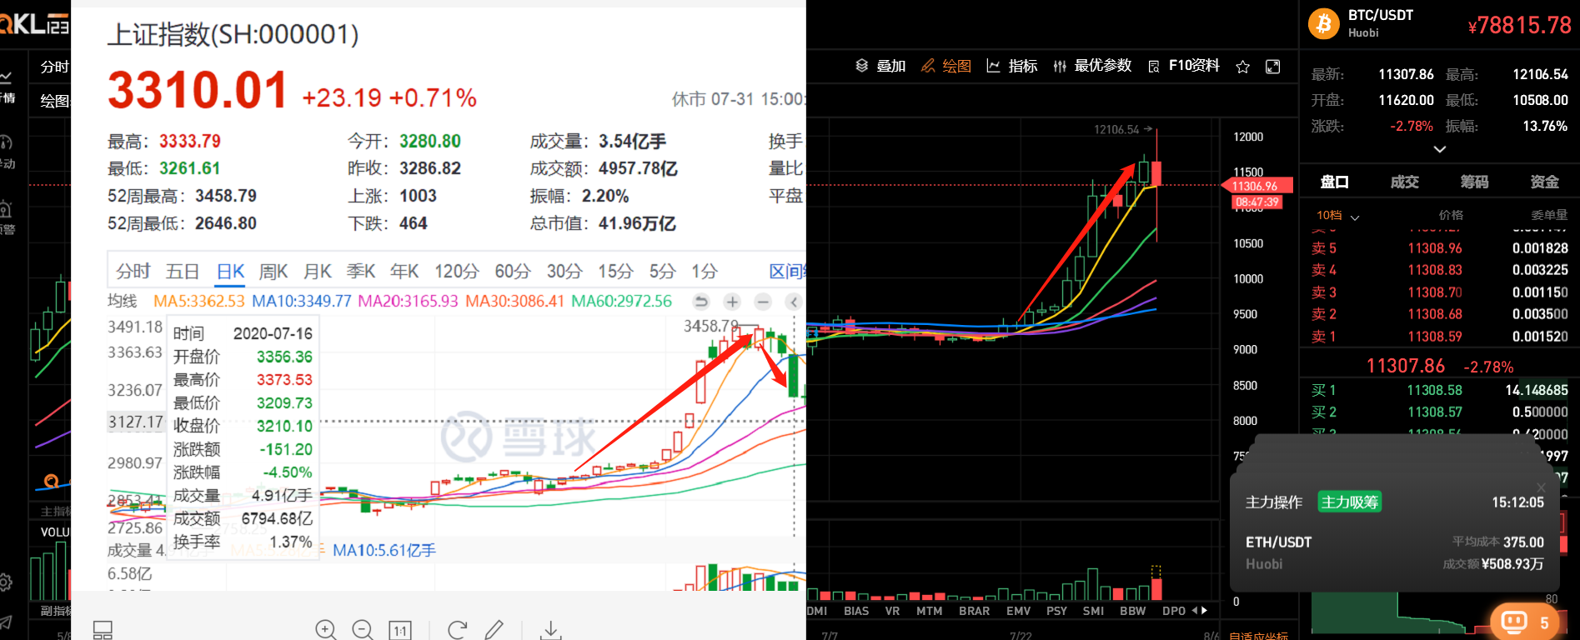This screenshot has height=640, width=1580.
Task: Open the 预警 alert icon in the left sidebar
Action: click(6, 209)
